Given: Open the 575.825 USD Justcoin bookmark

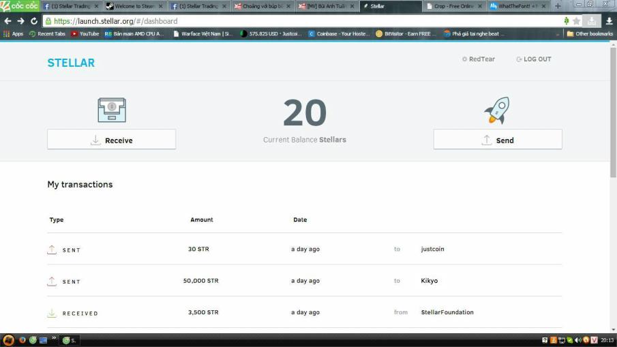Looking at the screenshot, I should click(271, 34).
